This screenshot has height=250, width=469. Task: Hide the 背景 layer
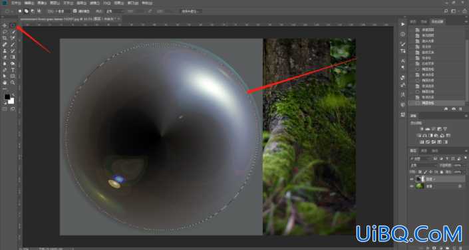pyautogui.click(x=412, y=186)
